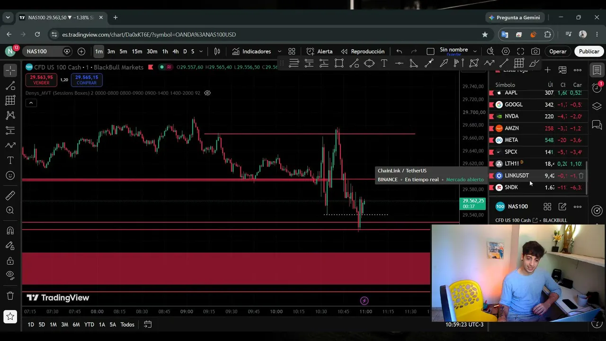Image resolution: width=606 pixels, height=341 pixels.
Task: Open the chart patterns tool in left sidebar
Action: [x=10, y=115]
